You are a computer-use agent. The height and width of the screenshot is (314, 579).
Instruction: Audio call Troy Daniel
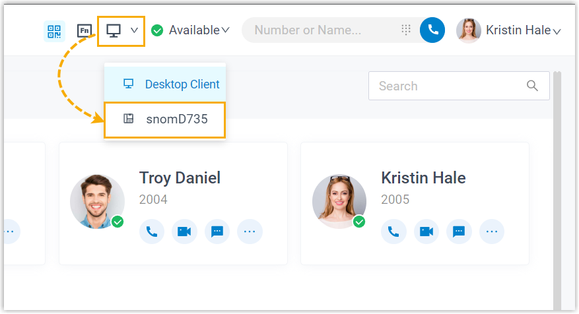pyautogui.click(x=152, y=232)
